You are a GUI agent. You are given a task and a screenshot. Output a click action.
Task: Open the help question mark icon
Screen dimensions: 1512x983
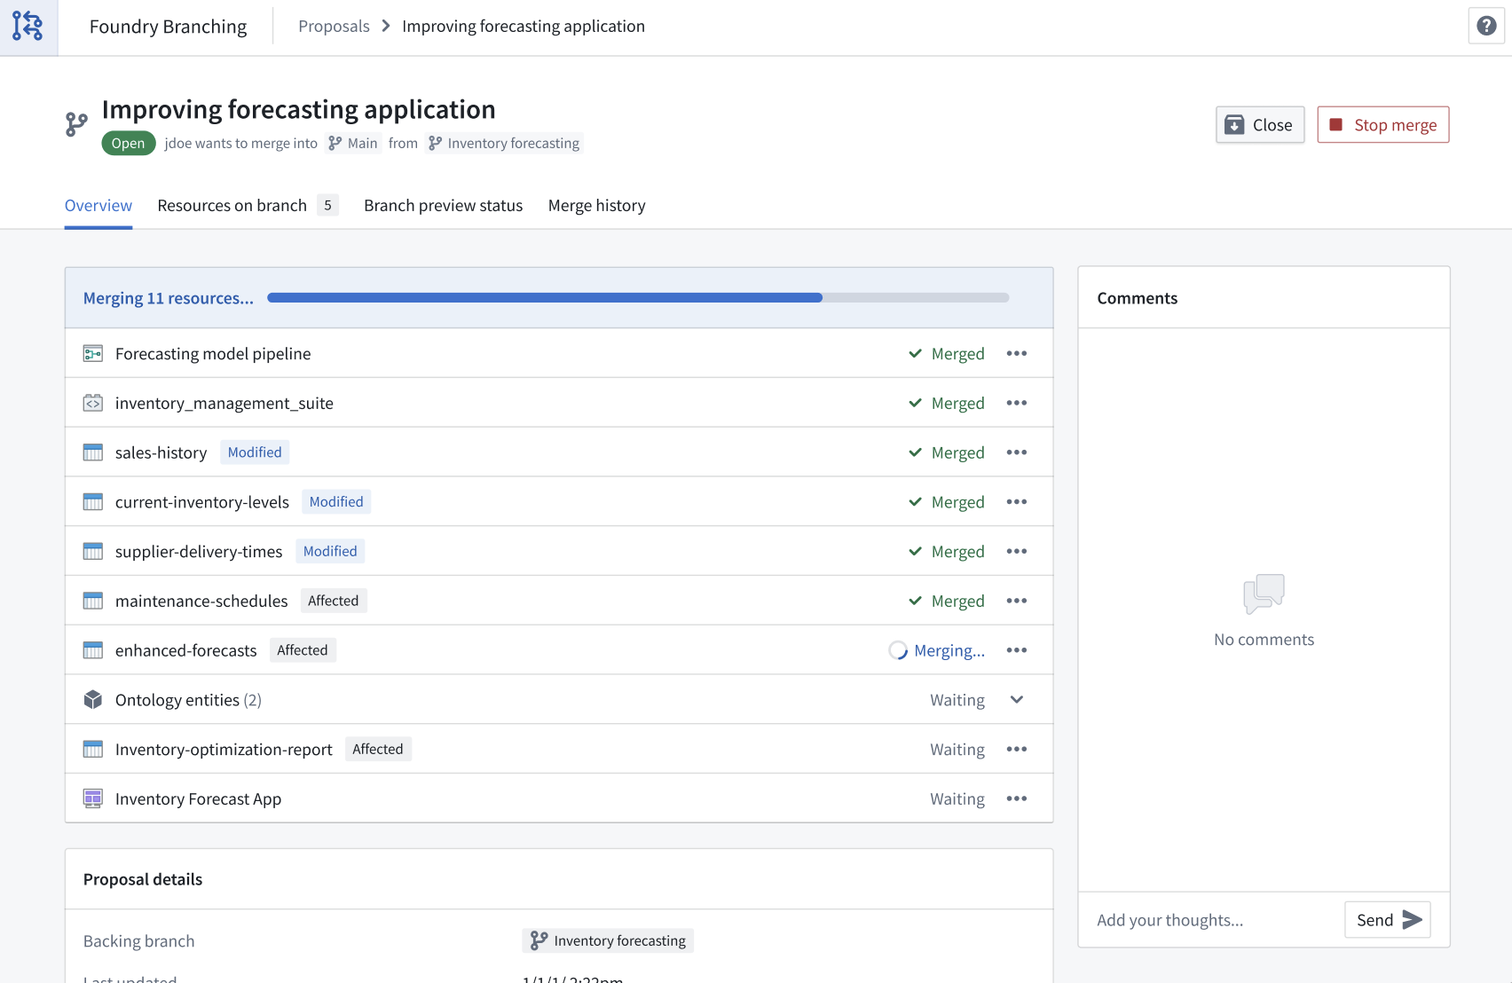click(1485, 26)
